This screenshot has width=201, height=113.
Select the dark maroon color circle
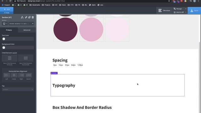65,30
